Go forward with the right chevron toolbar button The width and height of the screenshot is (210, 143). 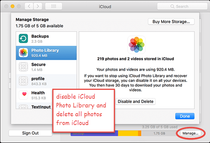pyautogui.click(x=38, y=6)
